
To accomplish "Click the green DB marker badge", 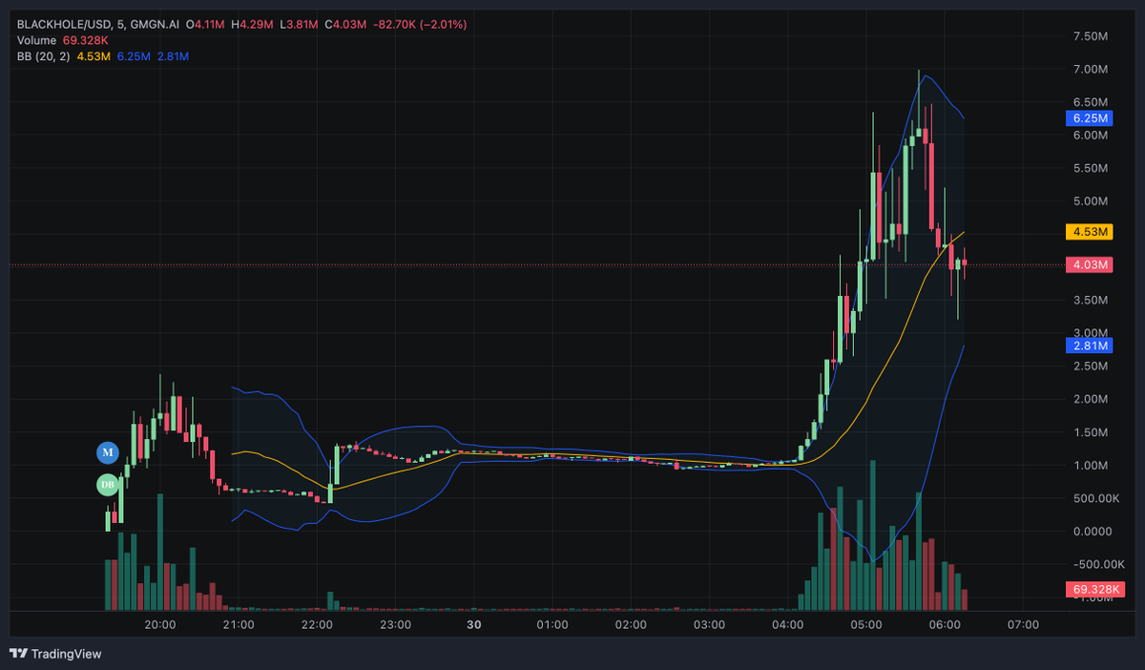I will pyautogui.click(x=108, y=485).
